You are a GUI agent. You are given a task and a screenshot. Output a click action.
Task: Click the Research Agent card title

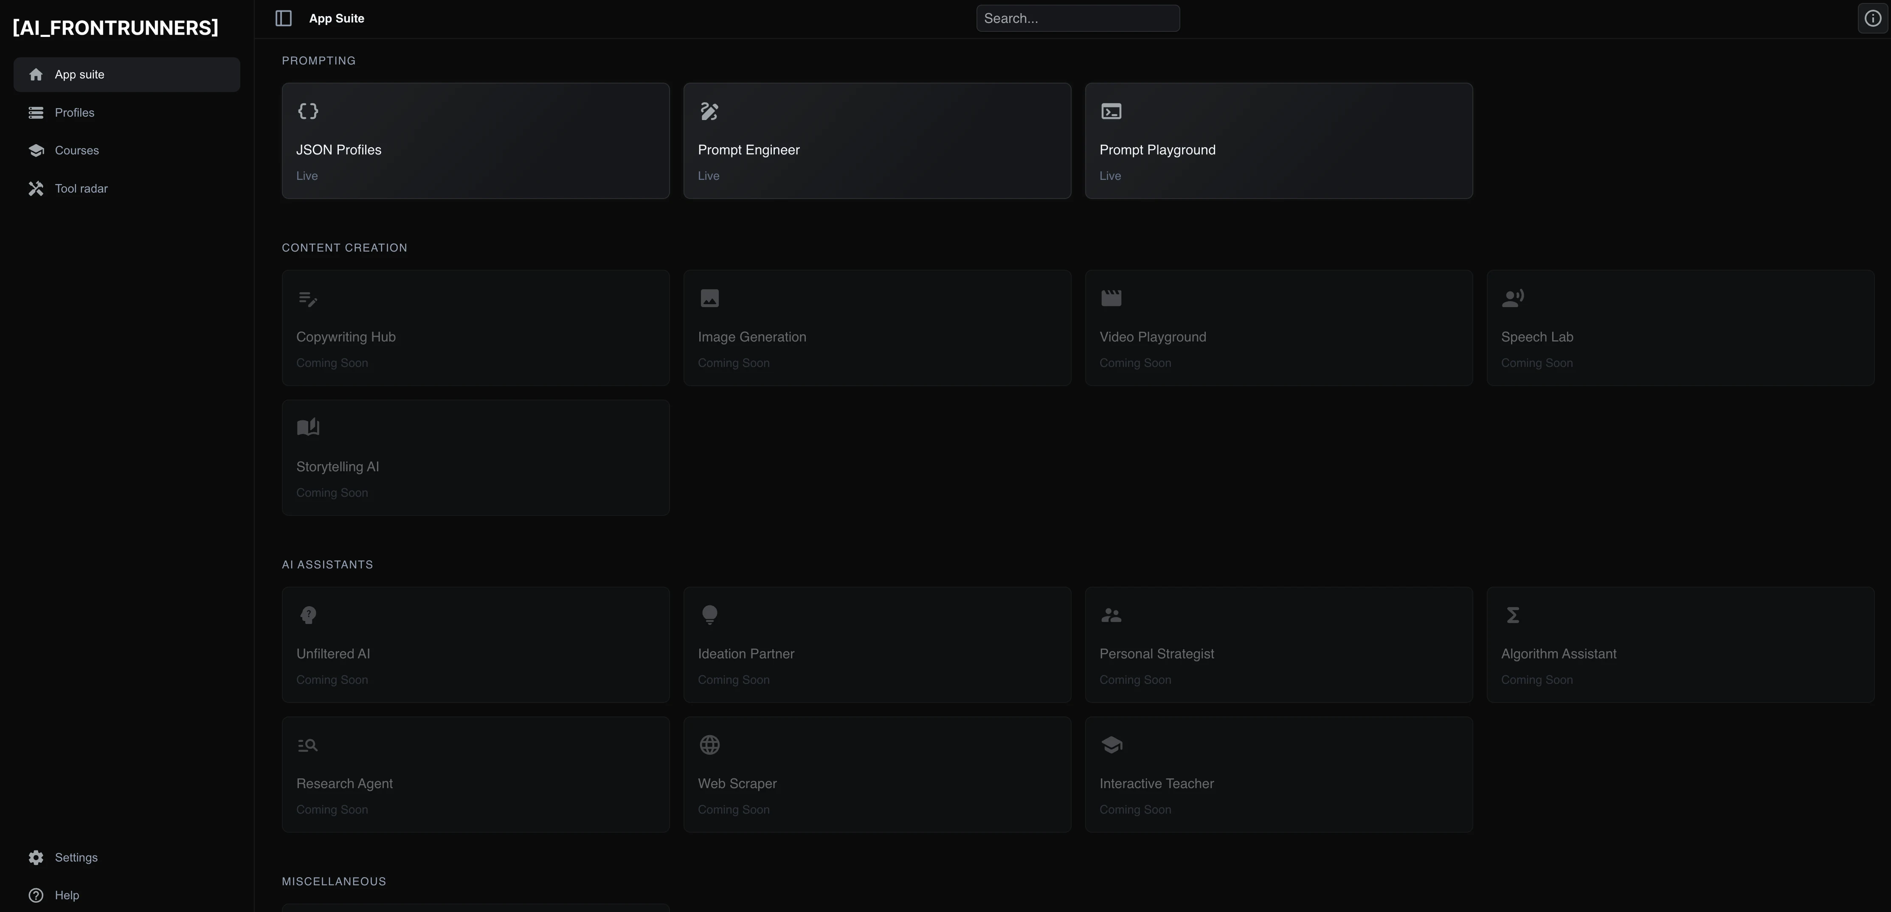click(x=344, y=783)
